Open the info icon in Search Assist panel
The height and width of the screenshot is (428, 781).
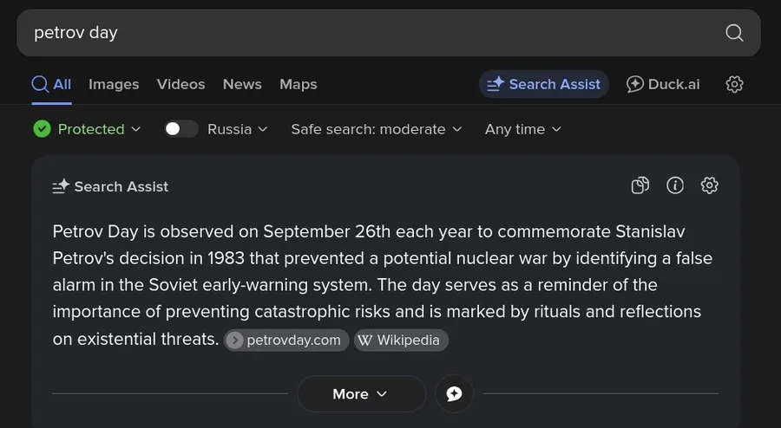(675, 185)
